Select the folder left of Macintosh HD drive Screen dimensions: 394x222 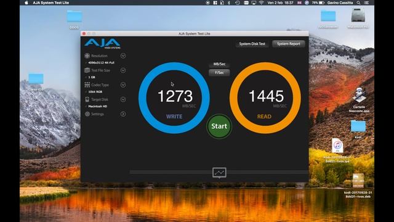pyautogui.click(x=328, y=16)
